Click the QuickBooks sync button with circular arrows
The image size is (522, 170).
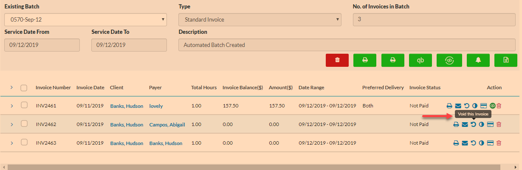(449, 60)
